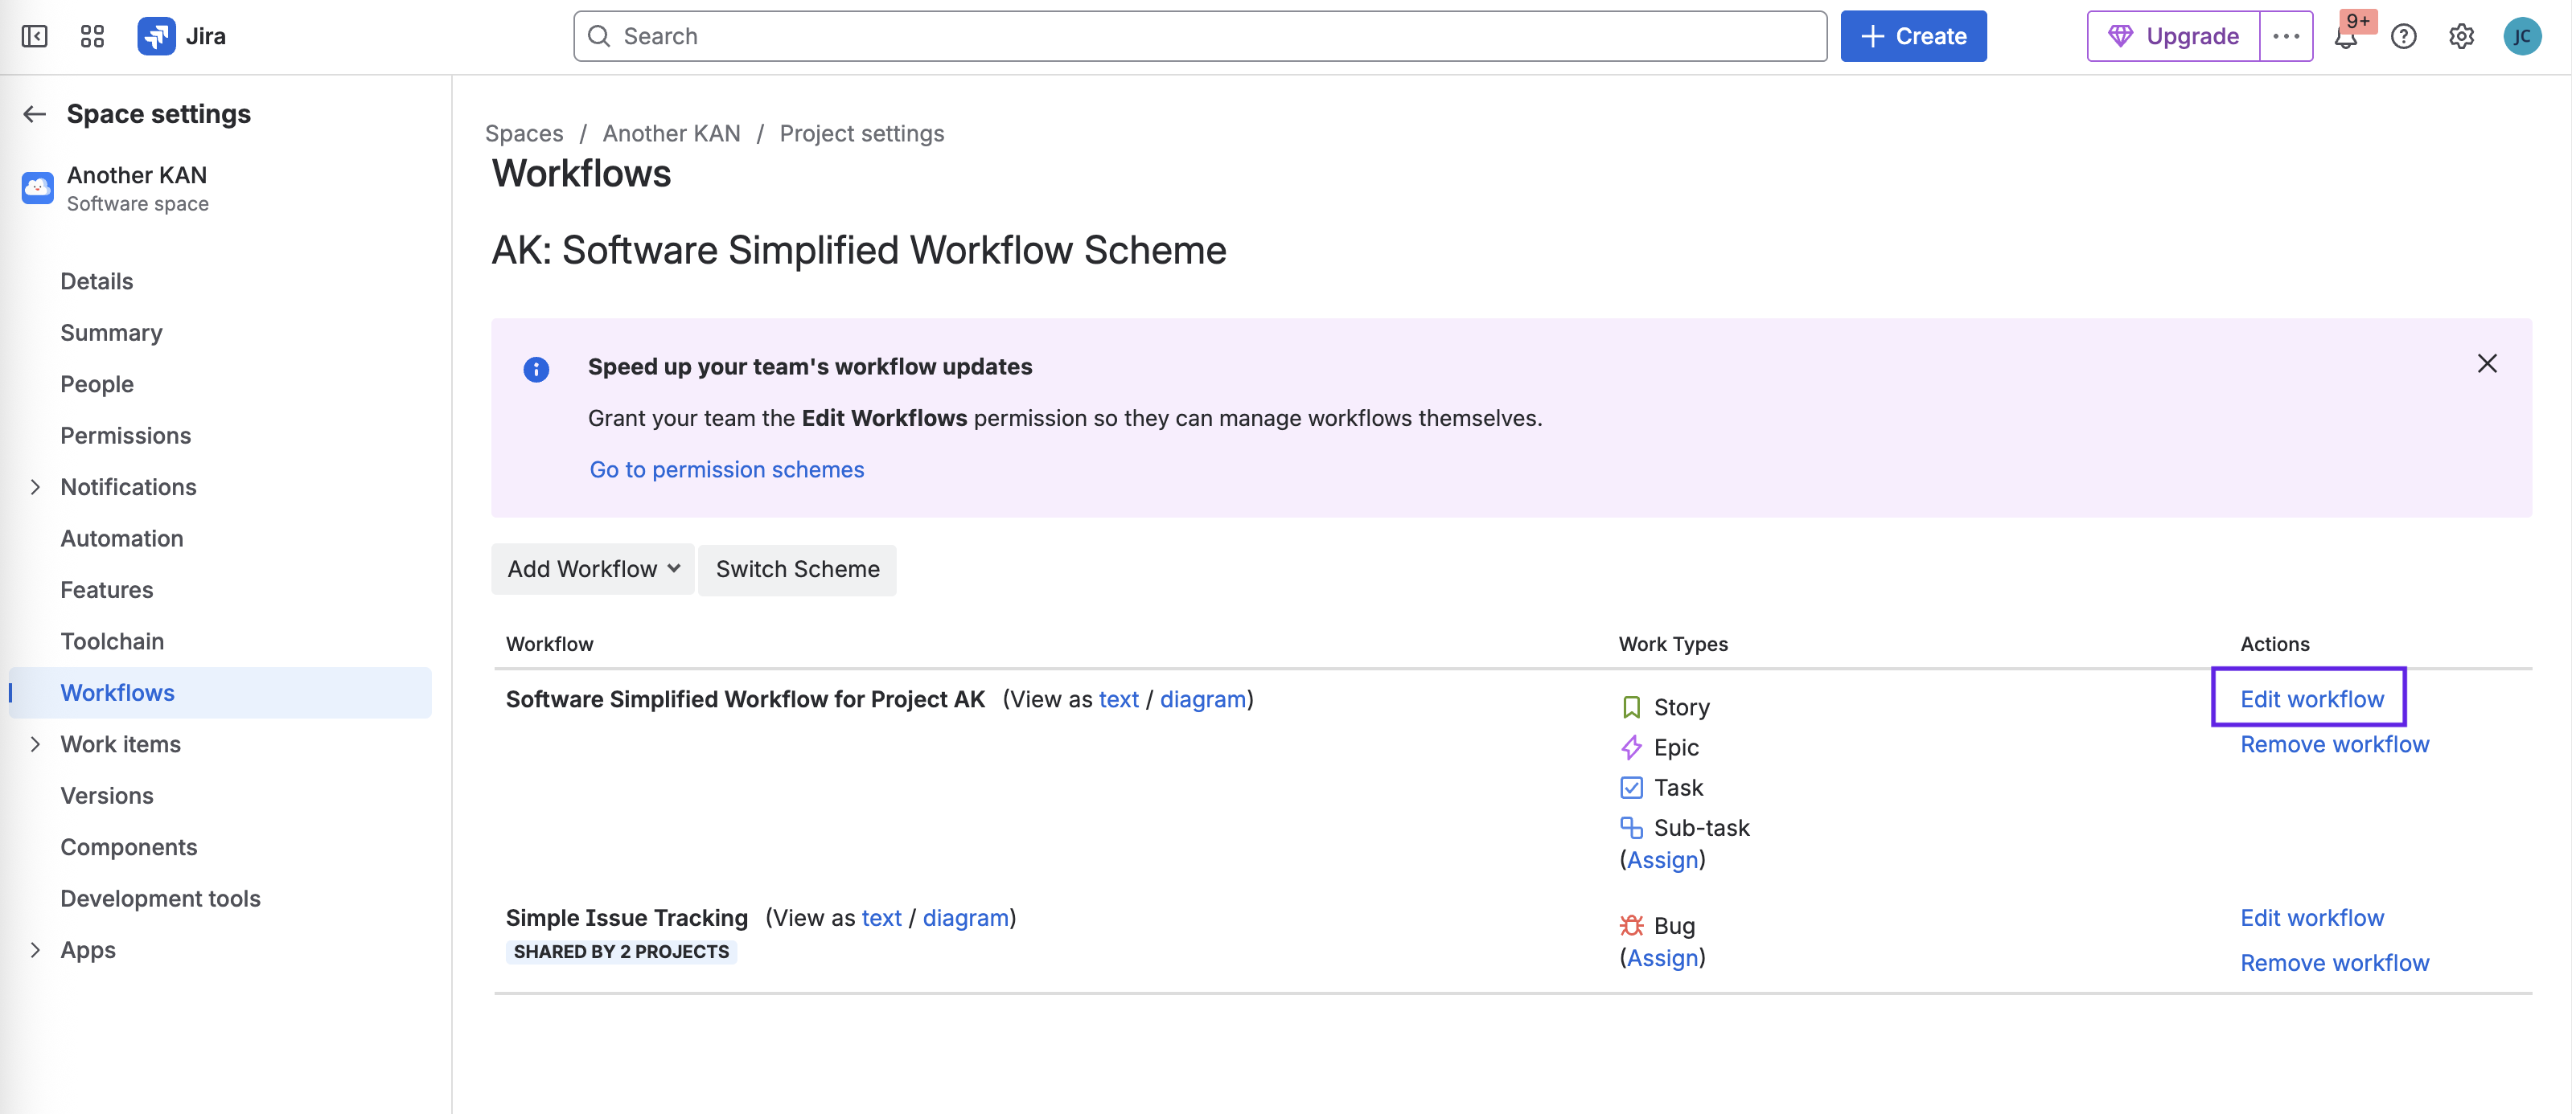Expand the Apps sidebar section
The width and height of the screenshot is (2572, 1114).
(x=35, y=950)
